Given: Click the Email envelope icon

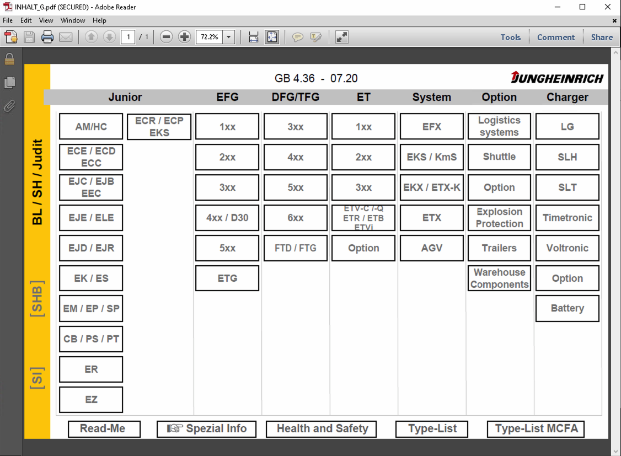Looking at the screenshot, I should (66, 37).
